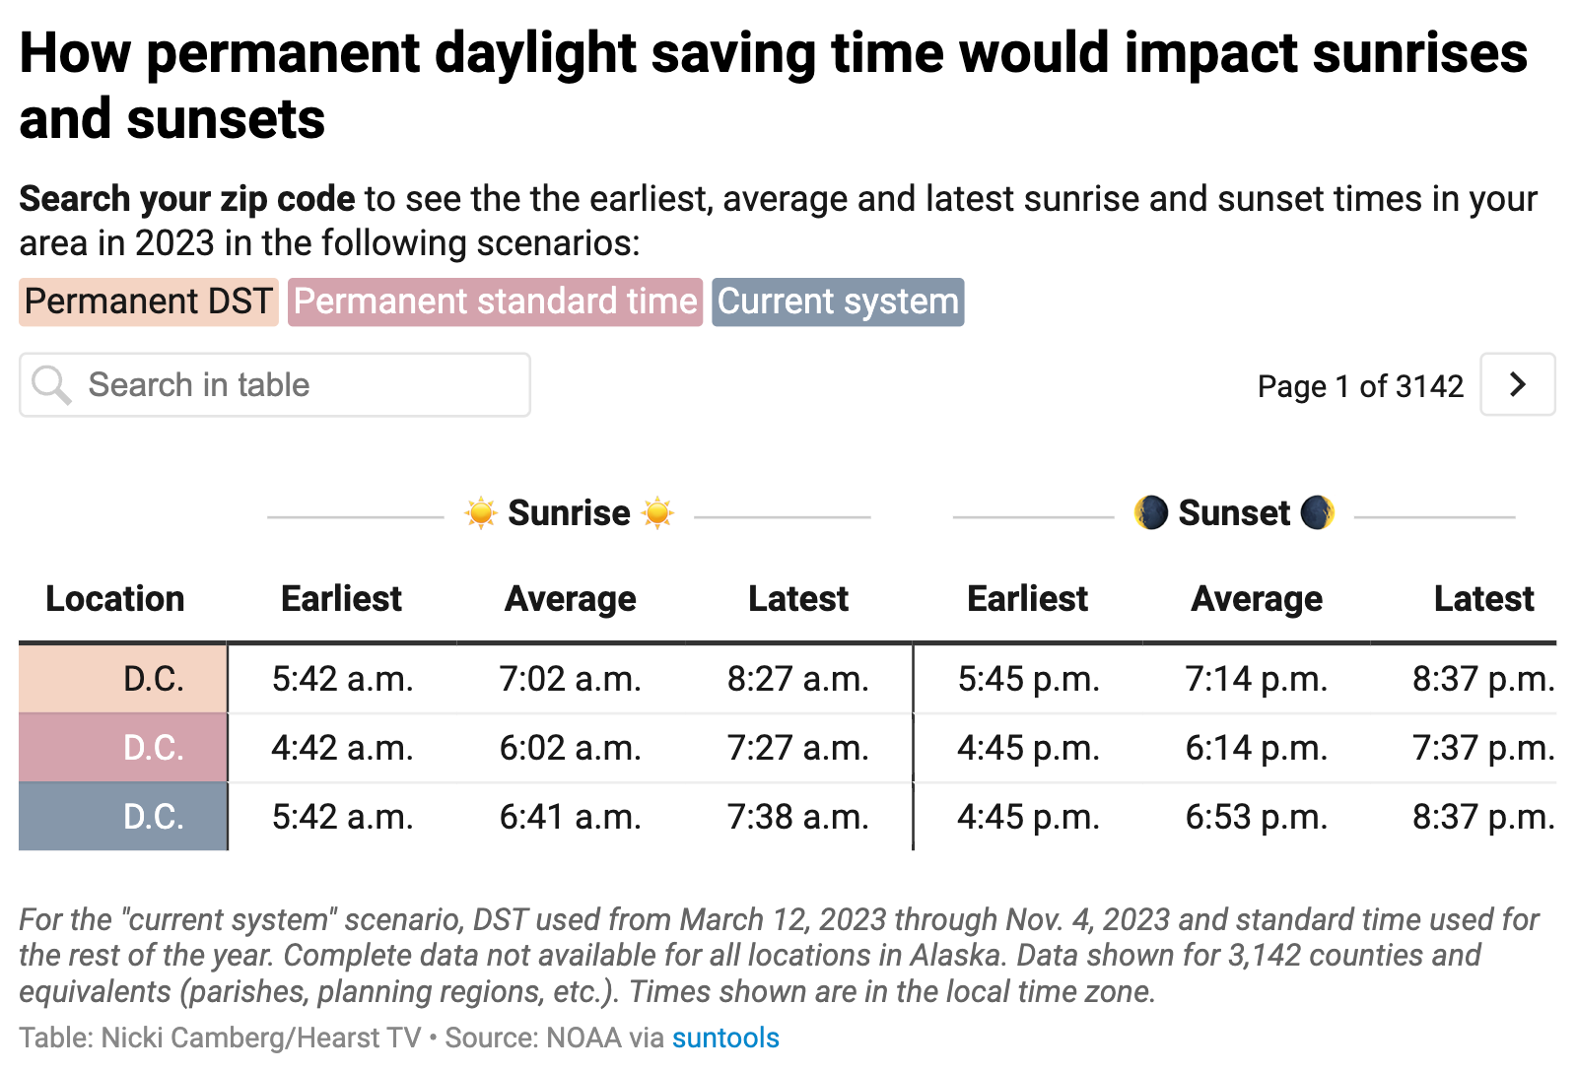This screenshot has width=1577, height=1072.
Task: Click the search magnifier icon
Action: tap(50, 385)
